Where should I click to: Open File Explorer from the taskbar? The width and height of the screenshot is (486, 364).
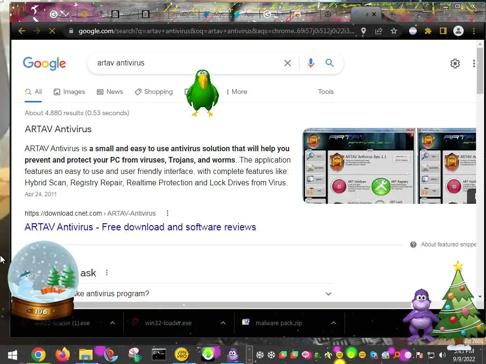click(x=86, y=355)
